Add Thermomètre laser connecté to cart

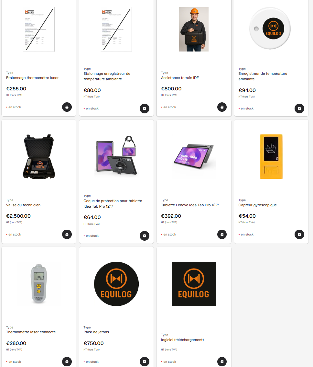(67, 361)
